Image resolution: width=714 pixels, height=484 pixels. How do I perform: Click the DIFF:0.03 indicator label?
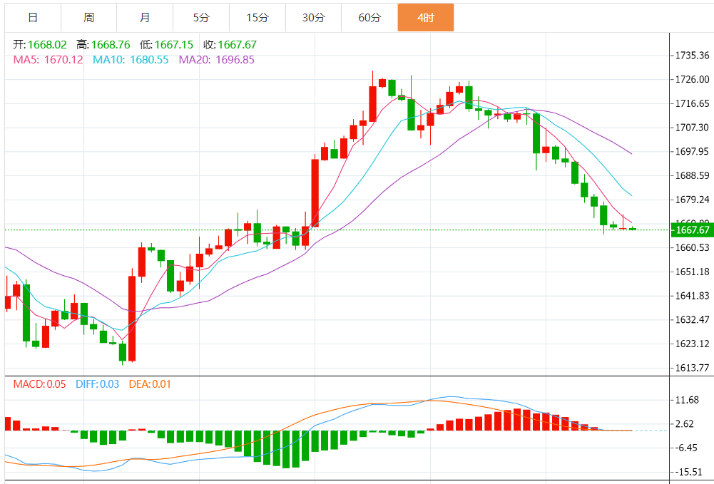click(x=98, y=384)
